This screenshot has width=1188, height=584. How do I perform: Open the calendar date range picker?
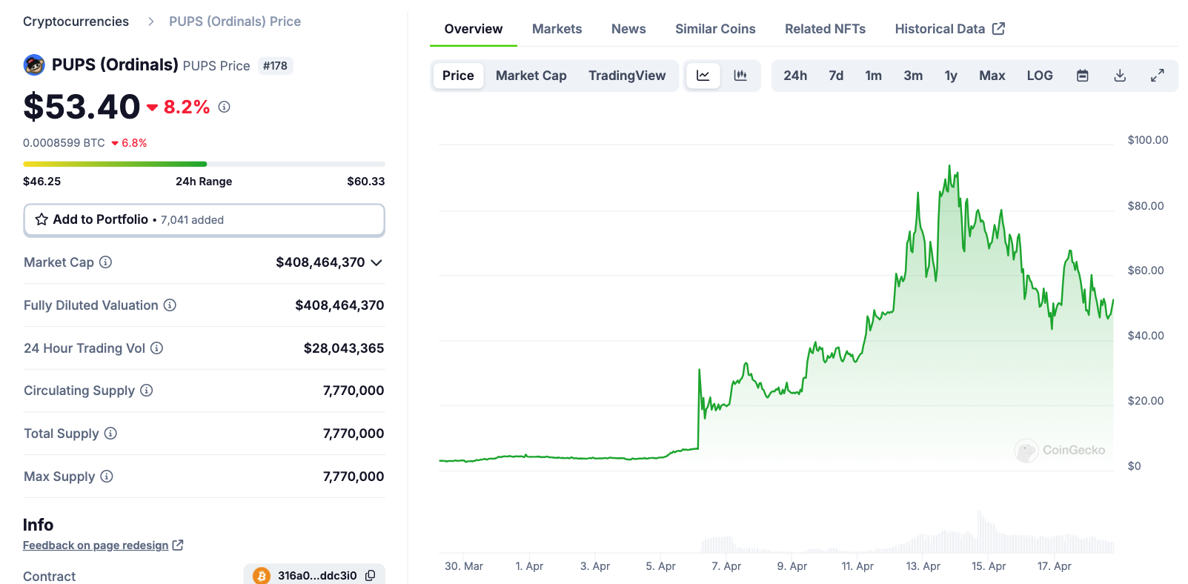tap(1082, 76)
